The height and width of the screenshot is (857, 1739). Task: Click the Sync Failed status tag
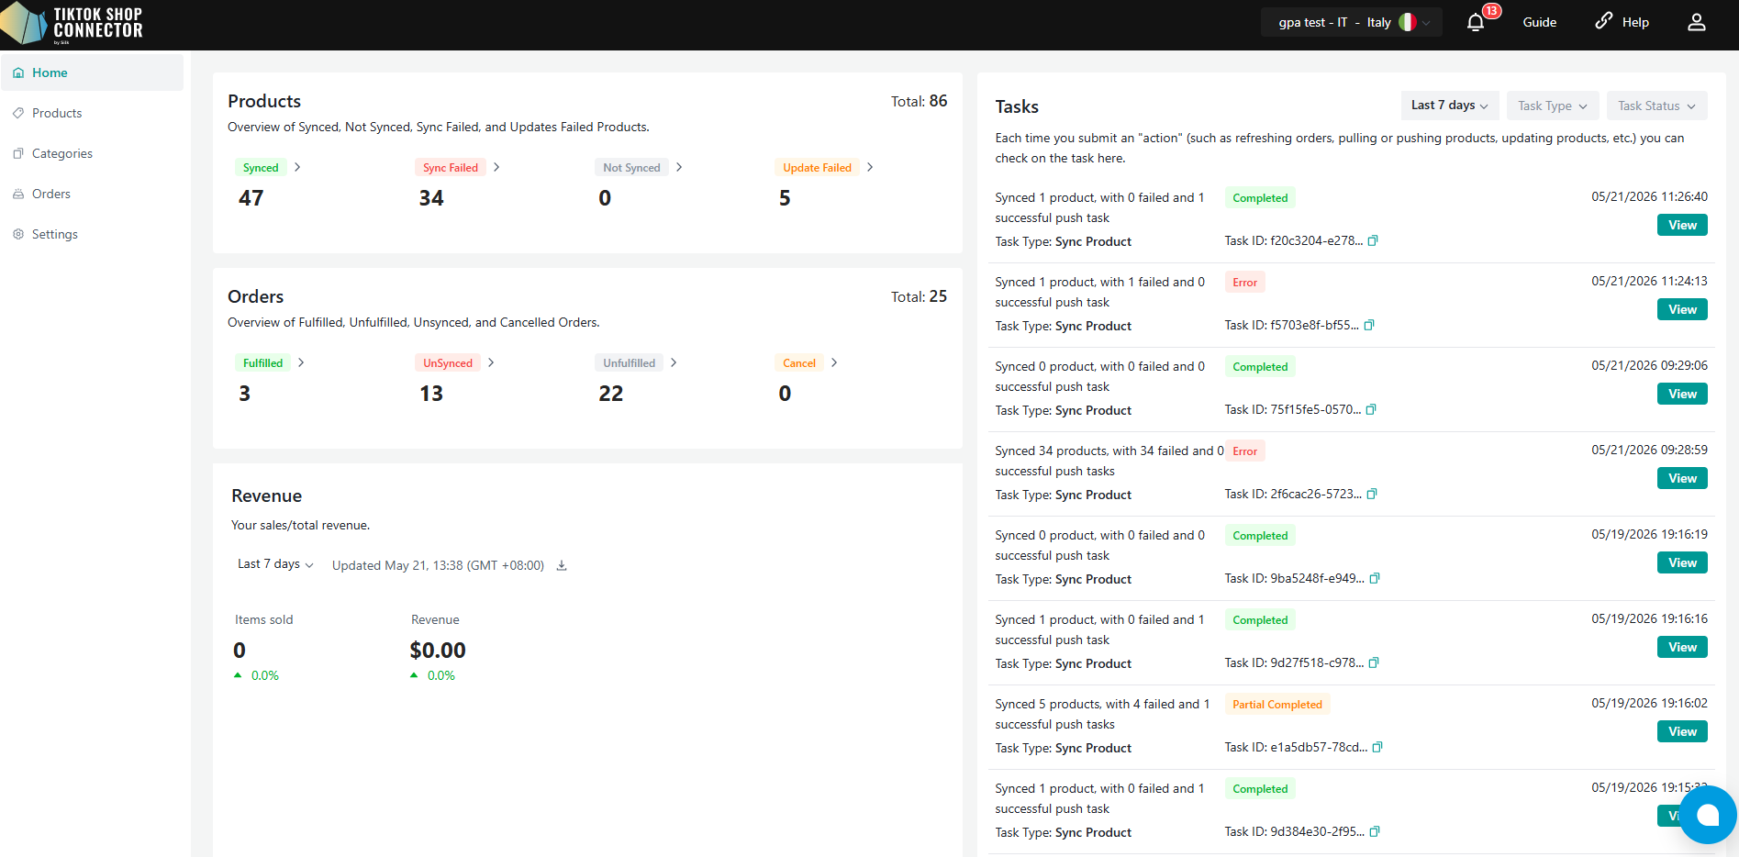coord(451,167)
